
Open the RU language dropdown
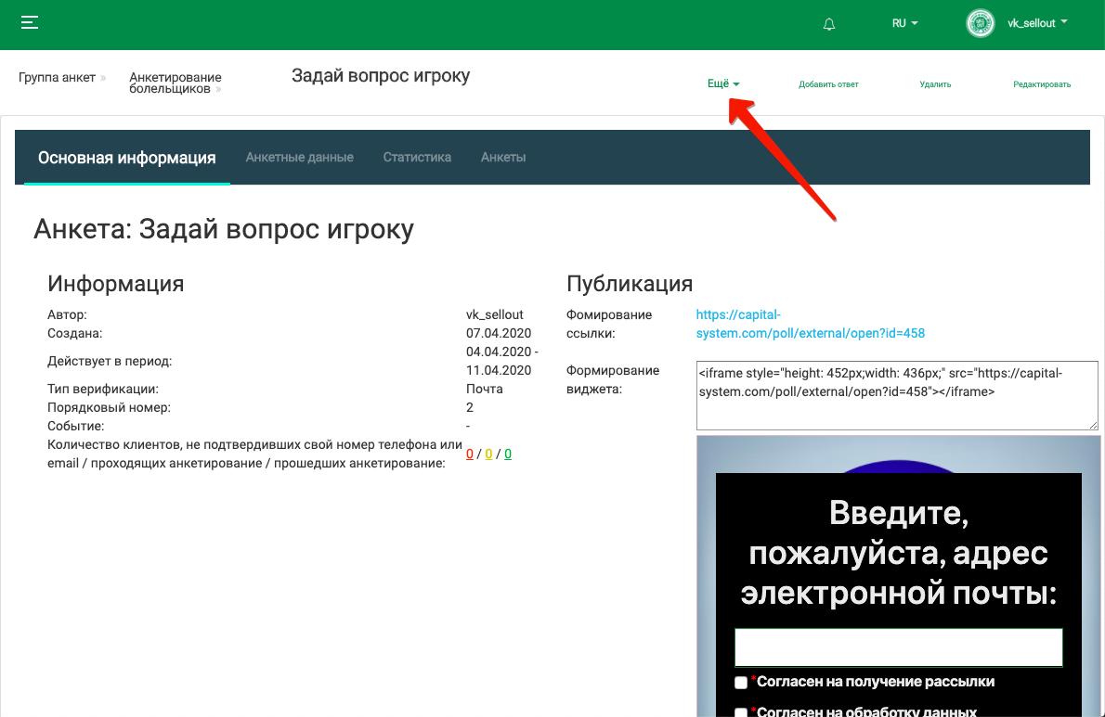pyautogui.click(x=904, y=24)
